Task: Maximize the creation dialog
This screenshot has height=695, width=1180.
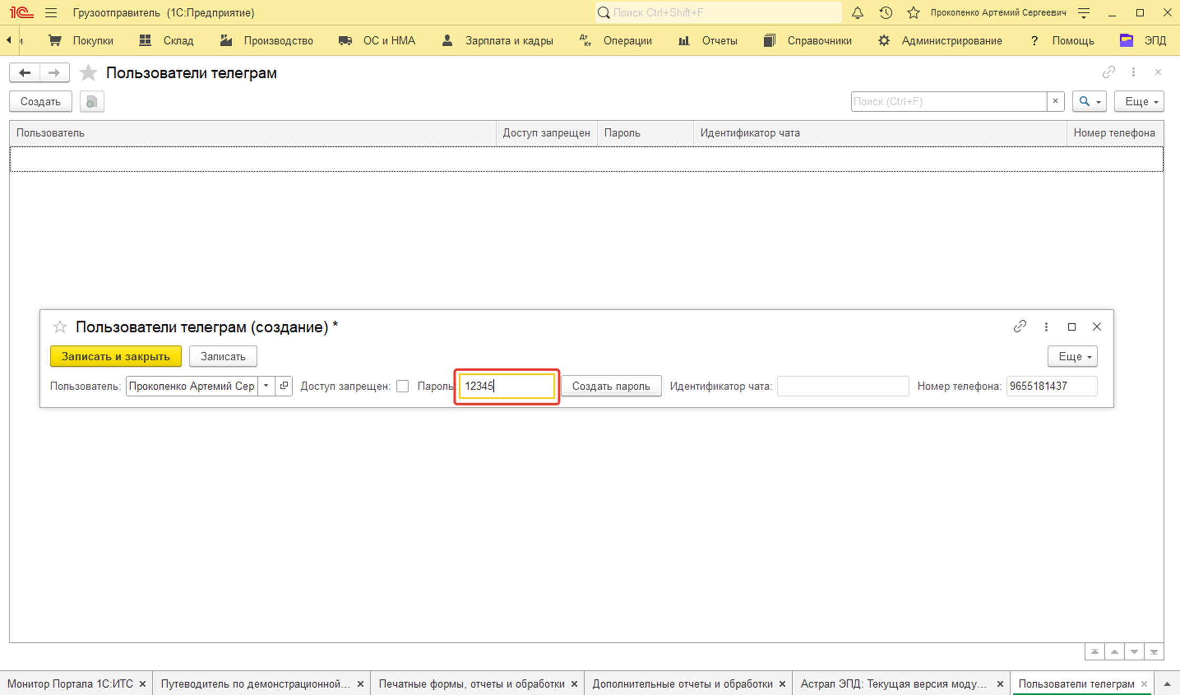Action: [1072, 326]
